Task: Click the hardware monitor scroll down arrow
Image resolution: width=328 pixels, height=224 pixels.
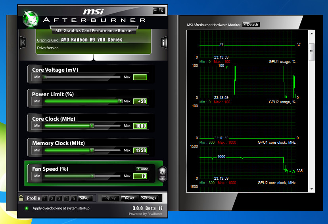Action: pyautogui.click(x=312, y=189)
